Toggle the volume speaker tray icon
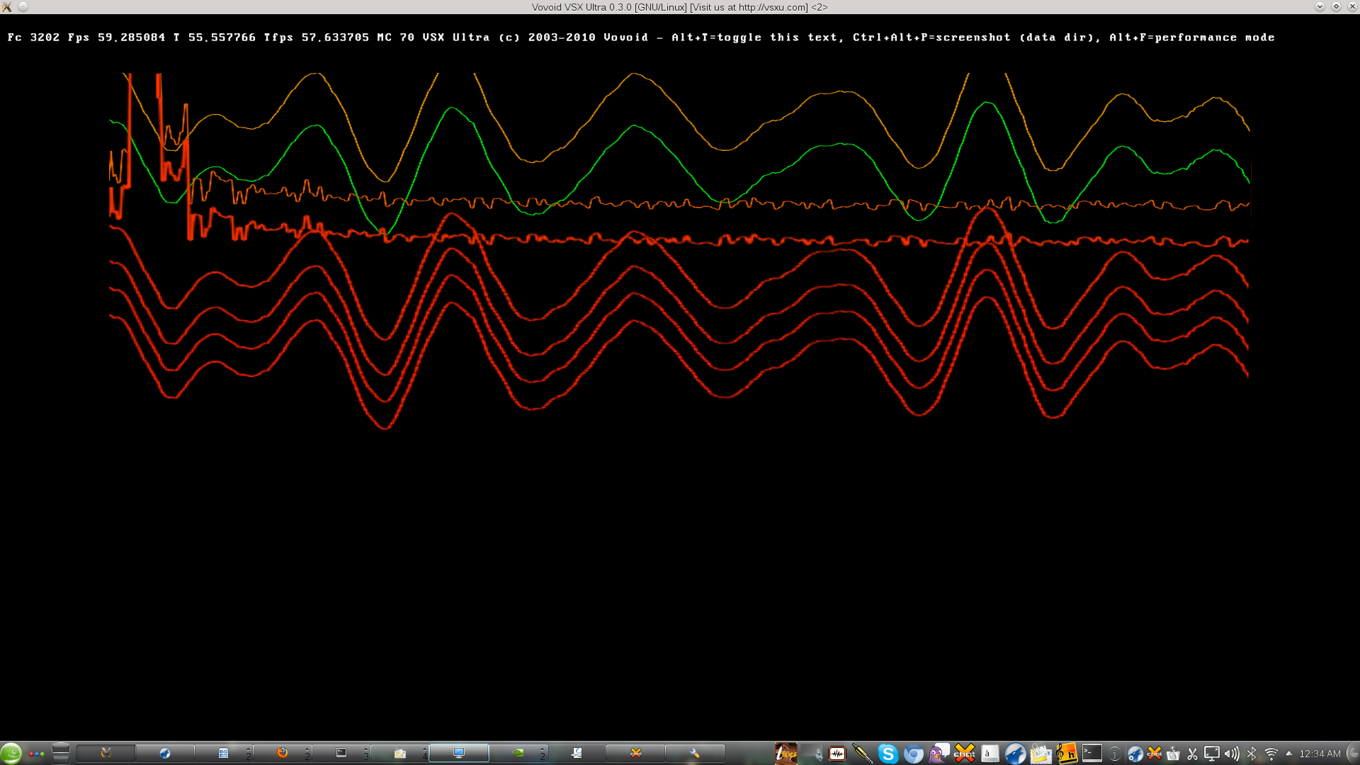Image resolution: width=1360 pixels, height=765 pixels. point(1232,754)
